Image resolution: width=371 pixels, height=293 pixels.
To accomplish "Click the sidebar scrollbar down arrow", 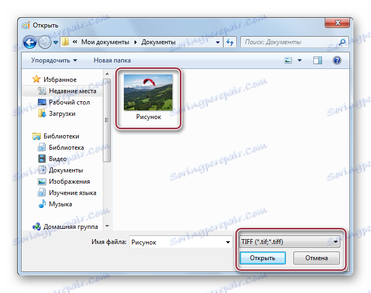I will click(x=107, y=226).
